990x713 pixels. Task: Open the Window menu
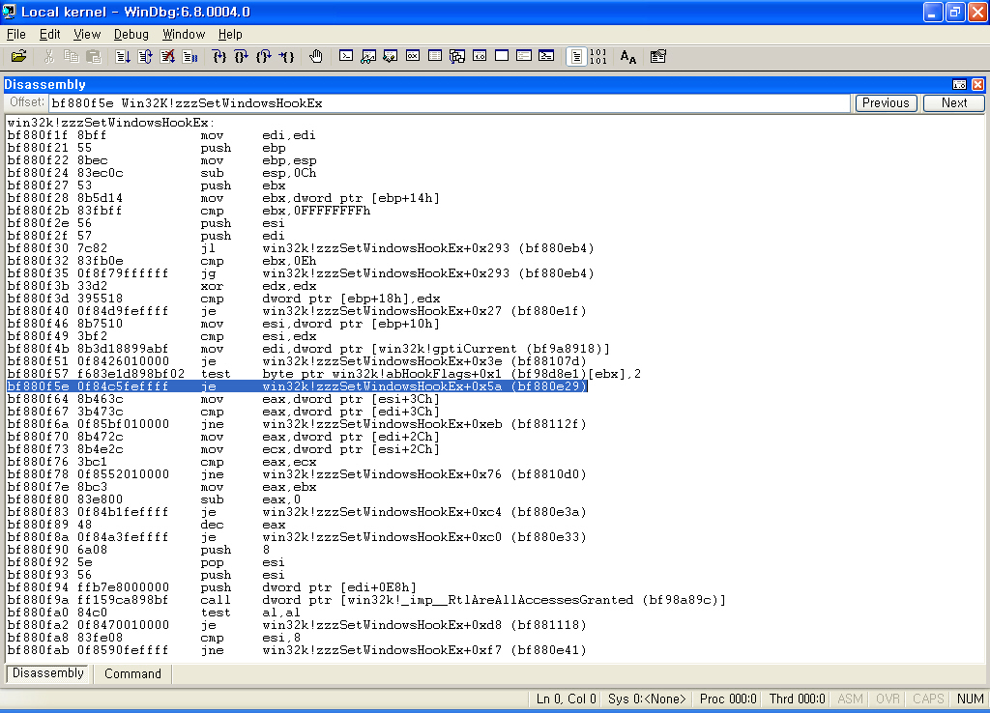[x=184, y=34]
